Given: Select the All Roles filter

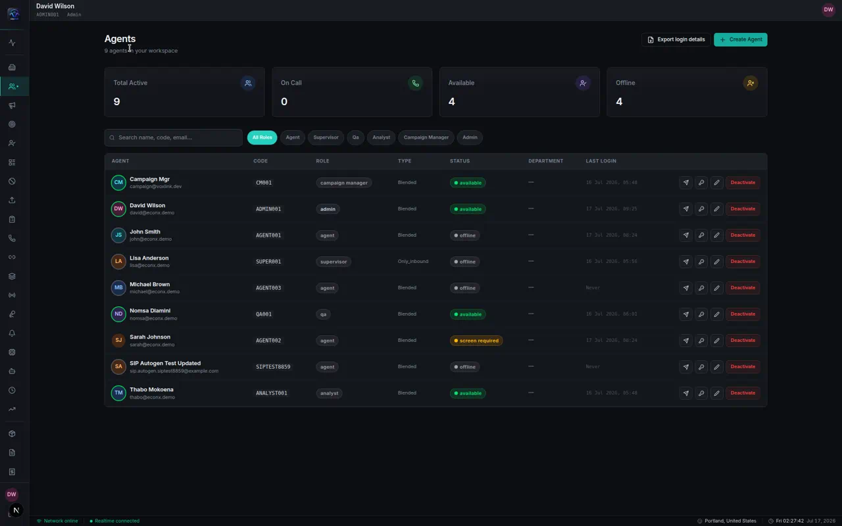Looking at the screenshot, I should pyautogui.click(x=262, y=137).
